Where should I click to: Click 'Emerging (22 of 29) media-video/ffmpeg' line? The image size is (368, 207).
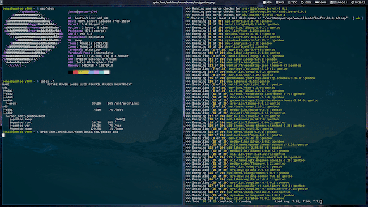click(234, 135)
